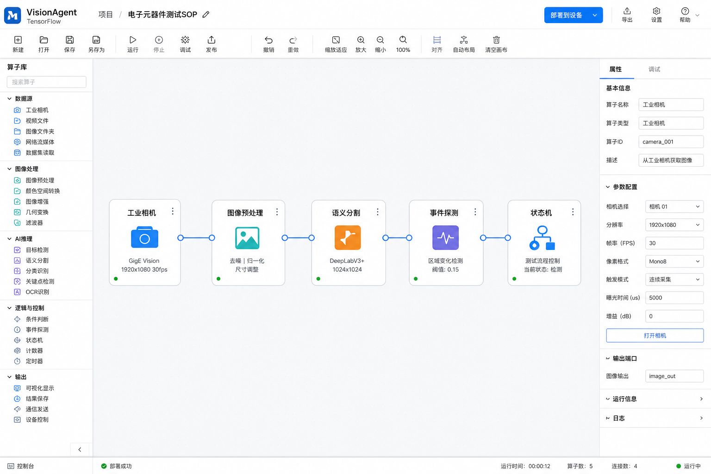The width and height of the screenshot is (711, 474).
Task: Save the workflow with 保存 icon
Action: click(x=69, y=40)
